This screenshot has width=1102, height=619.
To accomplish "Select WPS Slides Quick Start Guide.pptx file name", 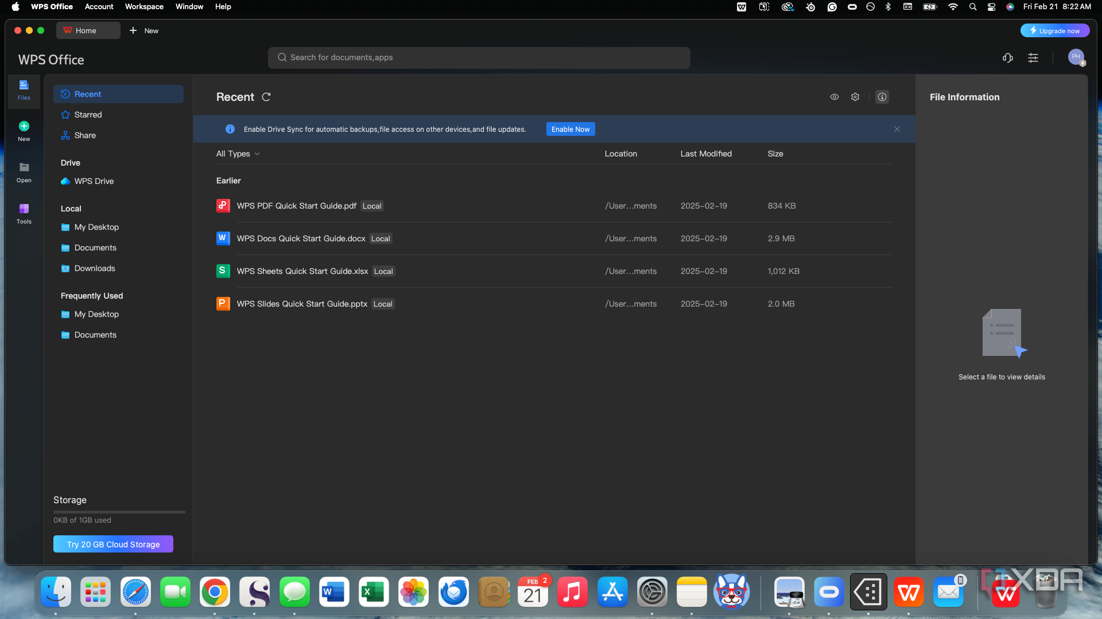I will tap(302, 304).
